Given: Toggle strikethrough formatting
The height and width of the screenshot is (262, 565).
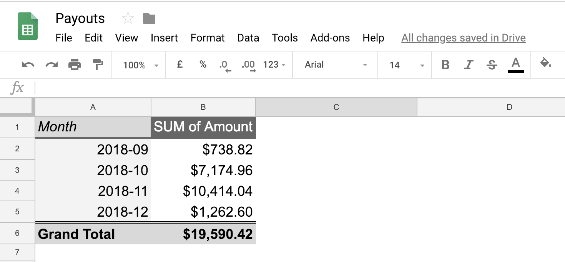Looking at the screenshot, I should click(x=492, y=65).
